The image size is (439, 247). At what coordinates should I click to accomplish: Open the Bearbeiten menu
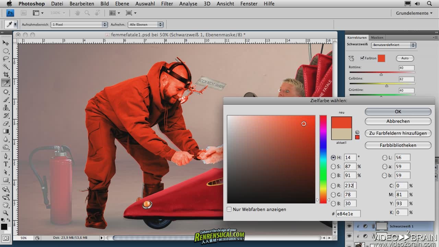coord(82,4)
